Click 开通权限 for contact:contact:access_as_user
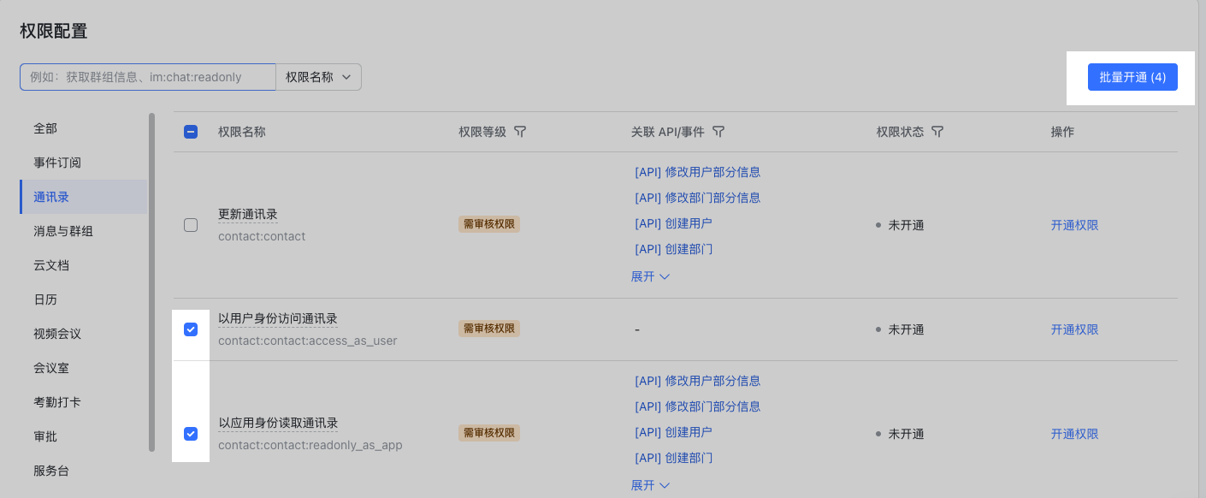The height and width of the screenshot is (498, 1206). click(x=1074, y=329)
